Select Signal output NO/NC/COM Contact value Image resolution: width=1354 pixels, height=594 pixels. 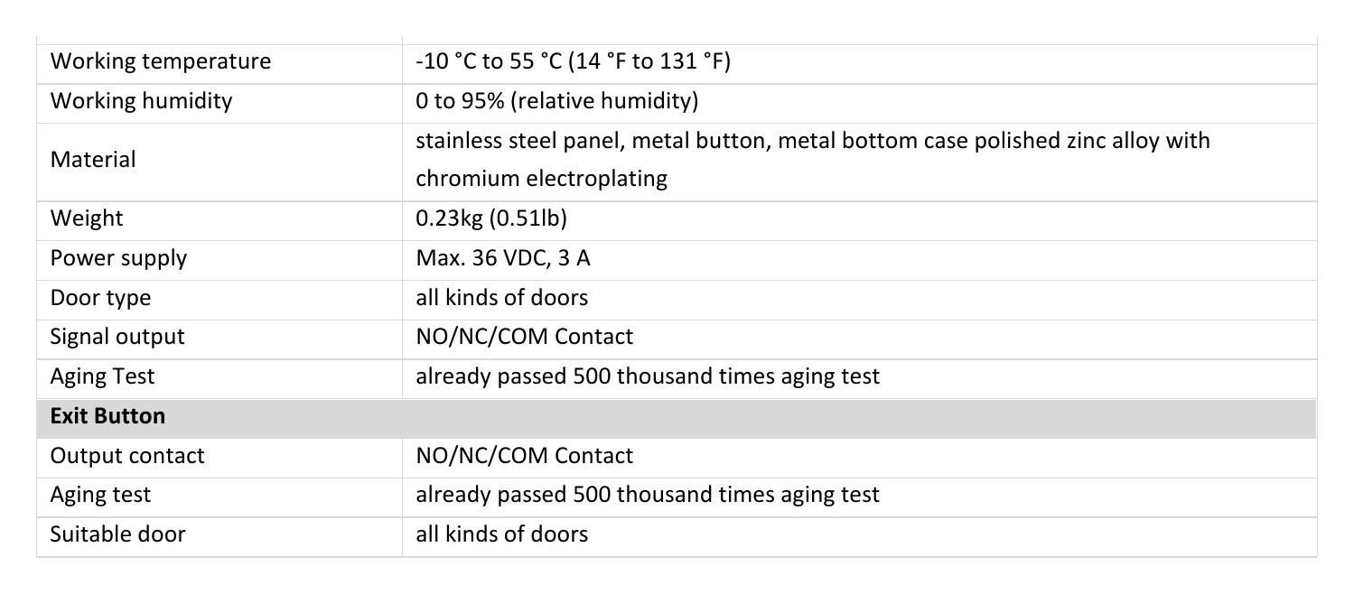click(524, 337)
